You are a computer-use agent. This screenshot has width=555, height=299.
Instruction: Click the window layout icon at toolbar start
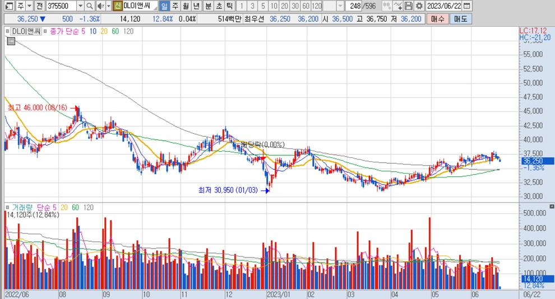pyautogui.click(x=9, y=6)
